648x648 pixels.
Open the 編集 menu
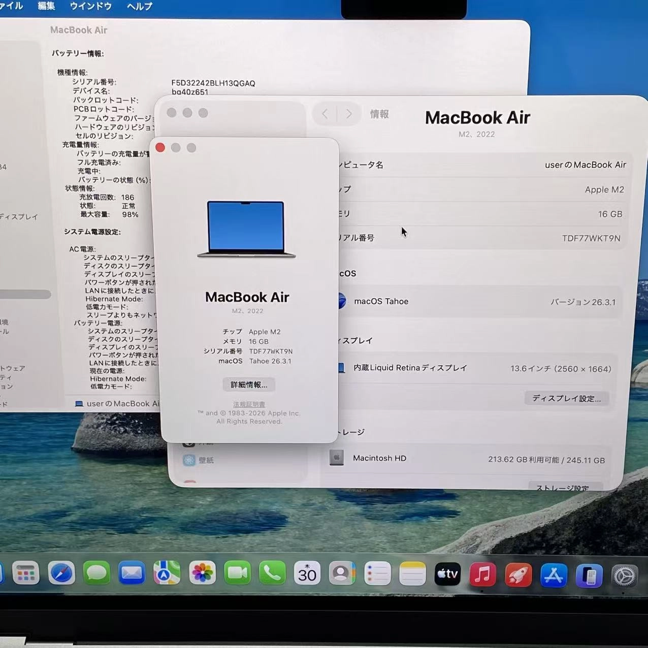(x=46, y=6)
